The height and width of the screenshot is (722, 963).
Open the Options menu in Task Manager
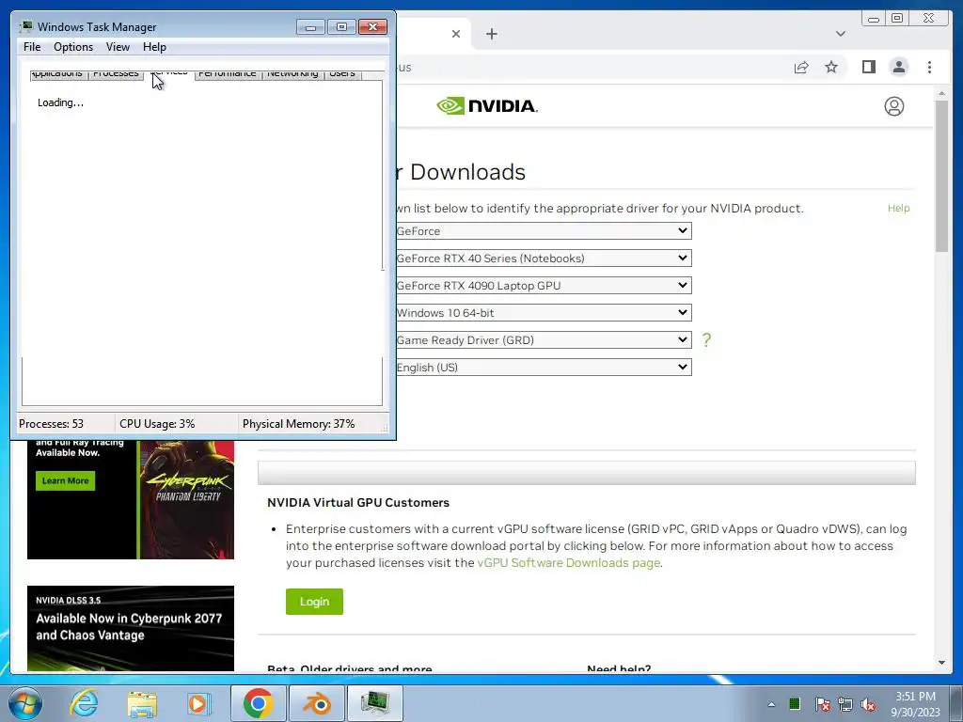pos(73,47)
